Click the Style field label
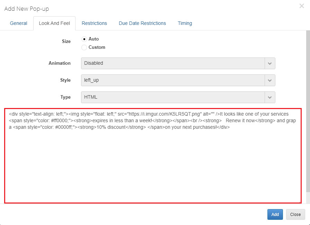310x225 pixels. pyautogui.click(x=65, y=80)
